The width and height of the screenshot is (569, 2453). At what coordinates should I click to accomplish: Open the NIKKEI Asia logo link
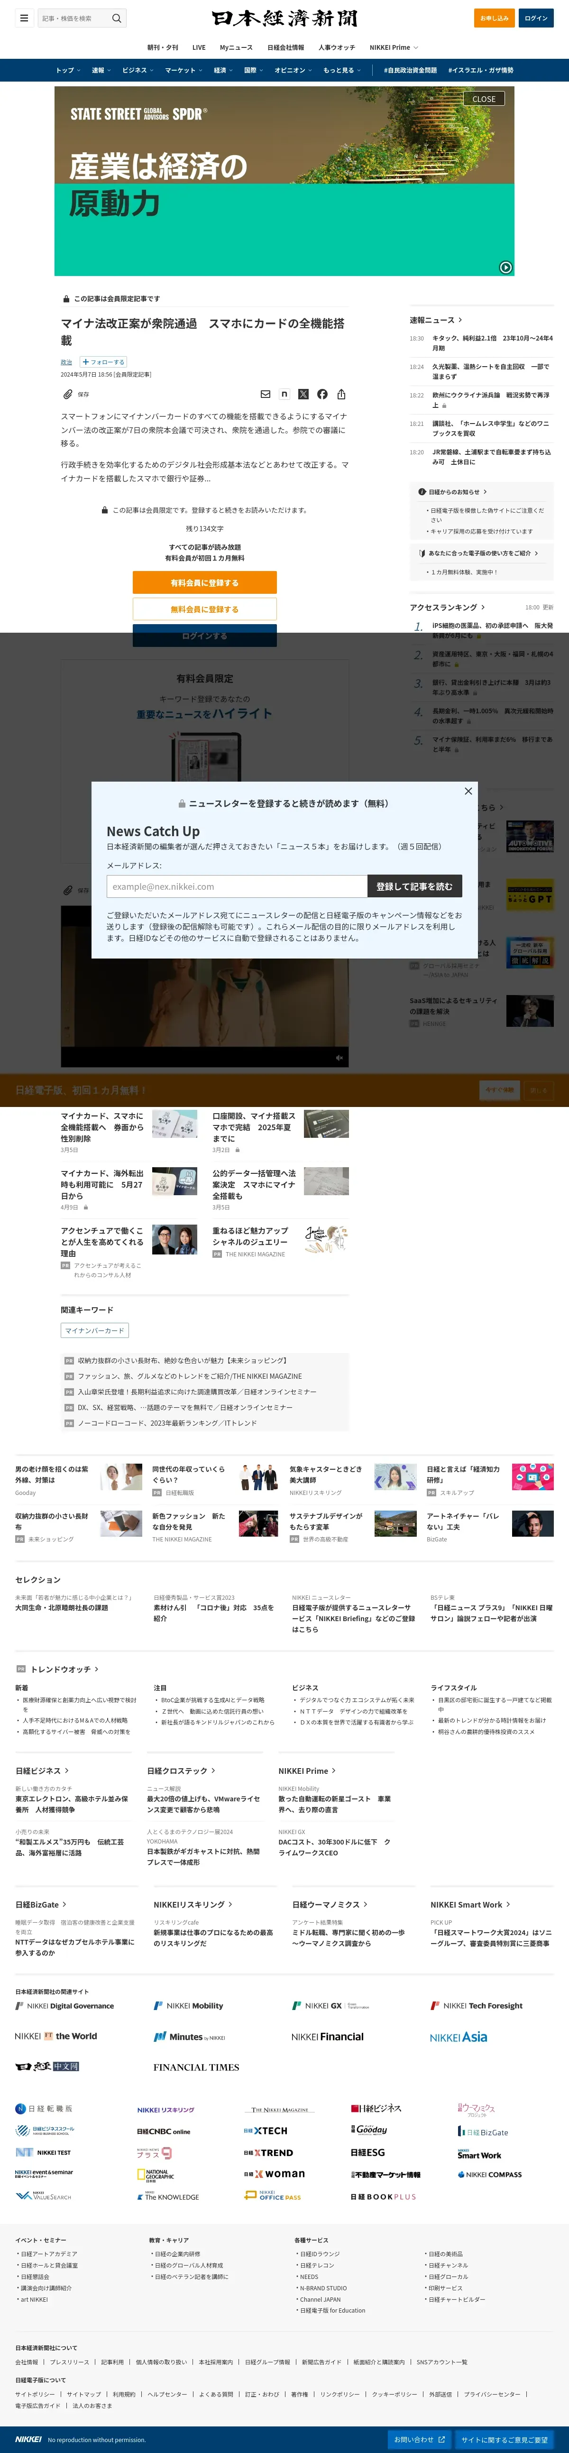459,2037
